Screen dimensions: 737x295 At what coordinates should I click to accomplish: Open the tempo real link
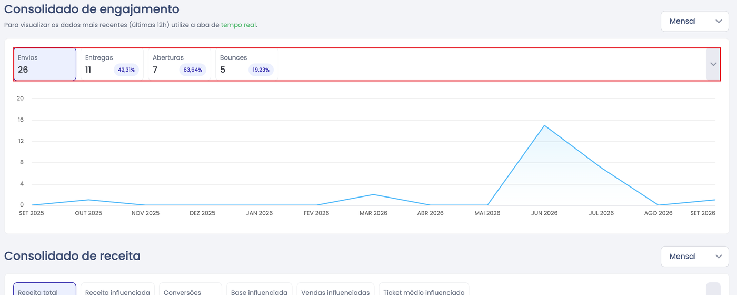[x=238, y=25]
